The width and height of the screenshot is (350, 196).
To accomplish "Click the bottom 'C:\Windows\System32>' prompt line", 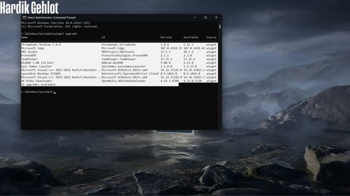I will click(38, 92).
